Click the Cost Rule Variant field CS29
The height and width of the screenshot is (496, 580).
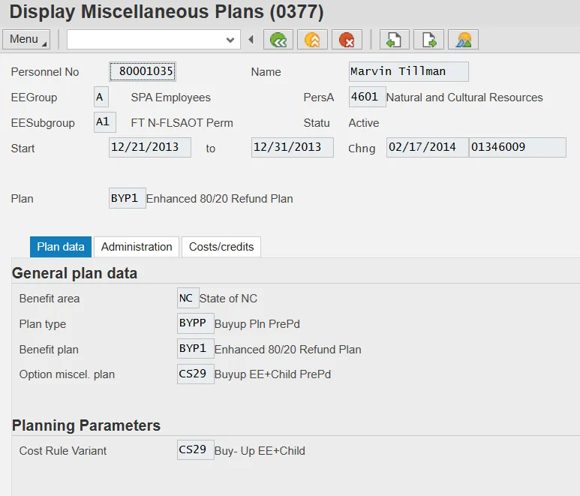coord(195,449)
